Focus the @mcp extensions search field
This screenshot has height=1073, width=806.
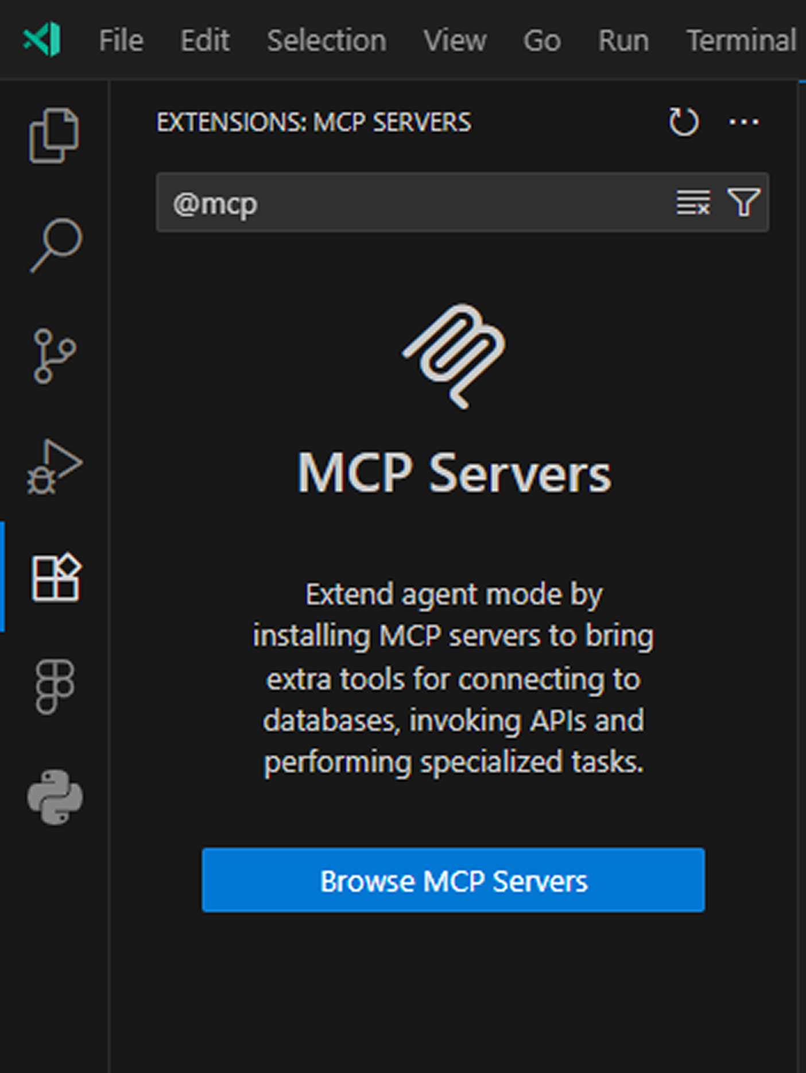click(413, 203)
